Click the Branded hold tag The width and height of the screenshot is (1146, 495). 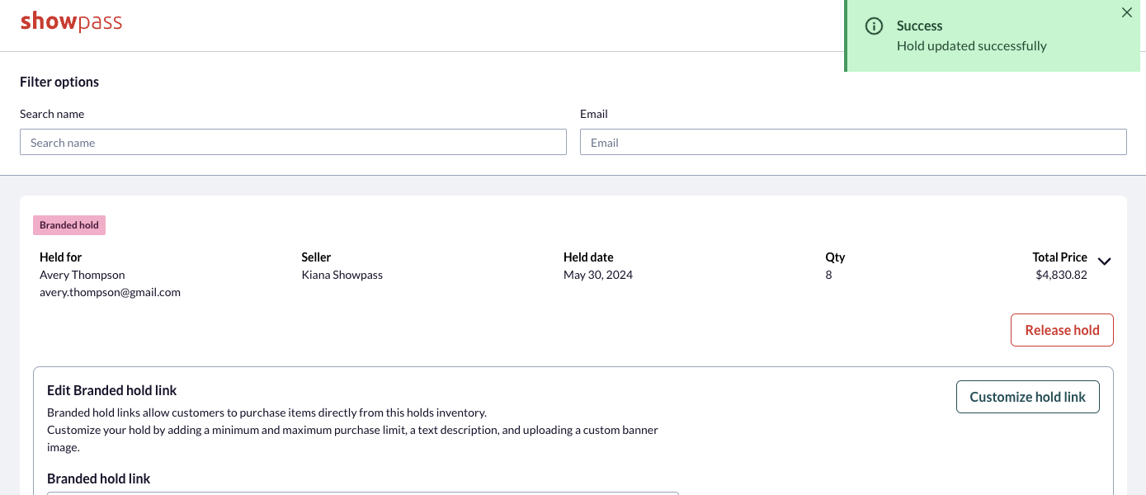tap(69, 225)
